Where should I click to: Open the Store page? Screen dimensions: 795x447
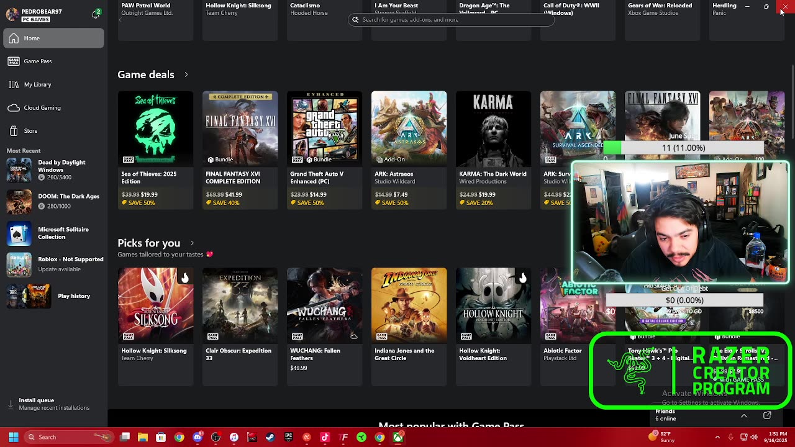[x=53, y=130]
